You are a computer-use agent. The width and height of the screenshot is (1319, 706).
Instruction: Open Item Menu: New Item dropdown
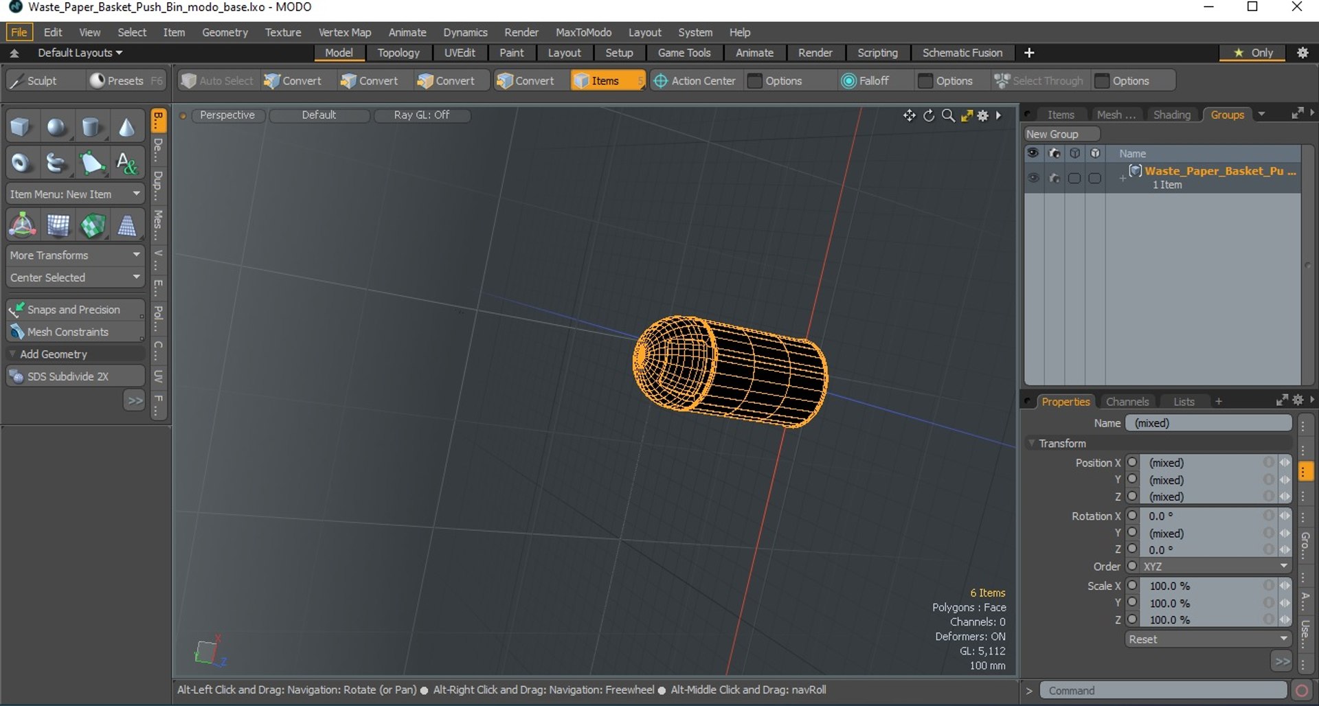pos(75,194)
